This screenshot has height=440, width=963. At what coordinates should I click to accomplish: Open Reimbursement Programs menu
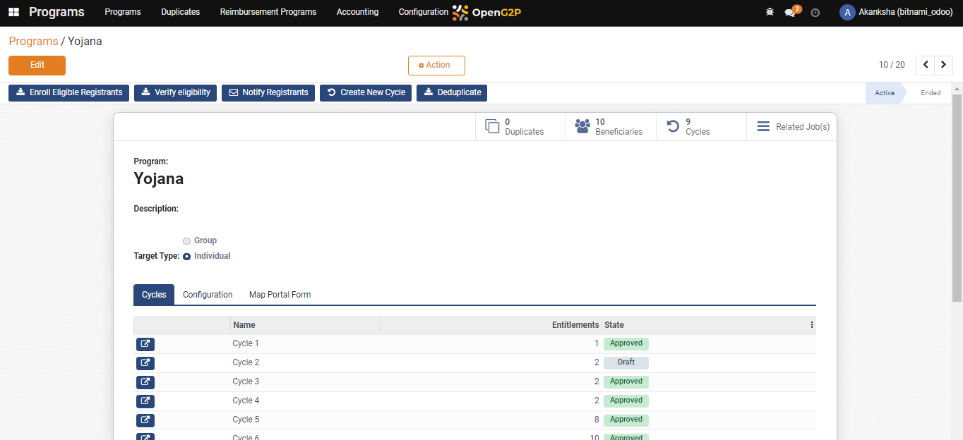pos(268,12)
